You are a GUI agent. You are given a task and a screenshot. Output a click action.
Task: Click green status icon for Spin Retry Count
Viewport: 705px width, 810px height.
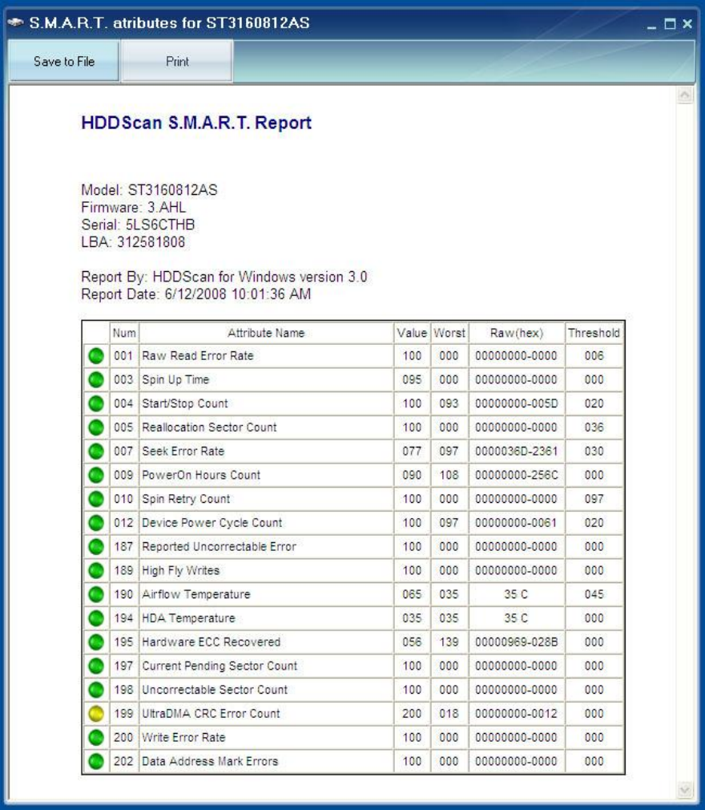(96, 499)
